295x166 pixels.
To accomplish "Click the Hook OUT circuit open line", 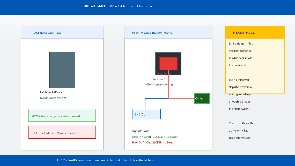I will pyautogui.click(x=153, y=142).
